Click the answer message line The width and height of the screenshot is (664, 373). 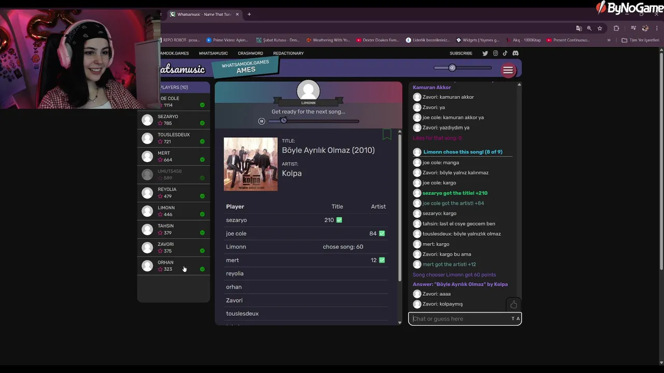click(x=460, y=284)
